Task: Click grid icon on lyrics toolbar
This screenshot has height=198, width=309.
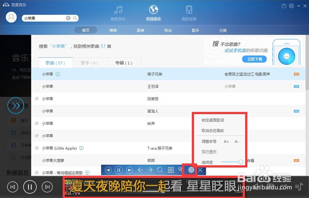Action: point(171,170)
